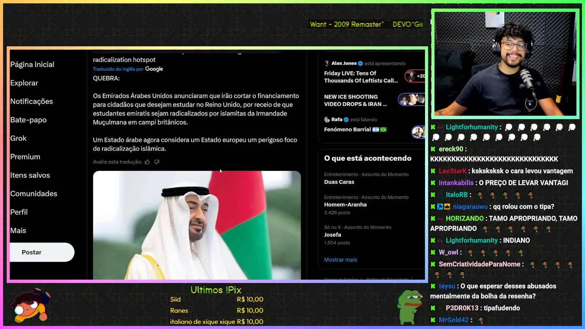Click the Rafa name
This screenshot has height=329, width=585.
tap(337, 119)
